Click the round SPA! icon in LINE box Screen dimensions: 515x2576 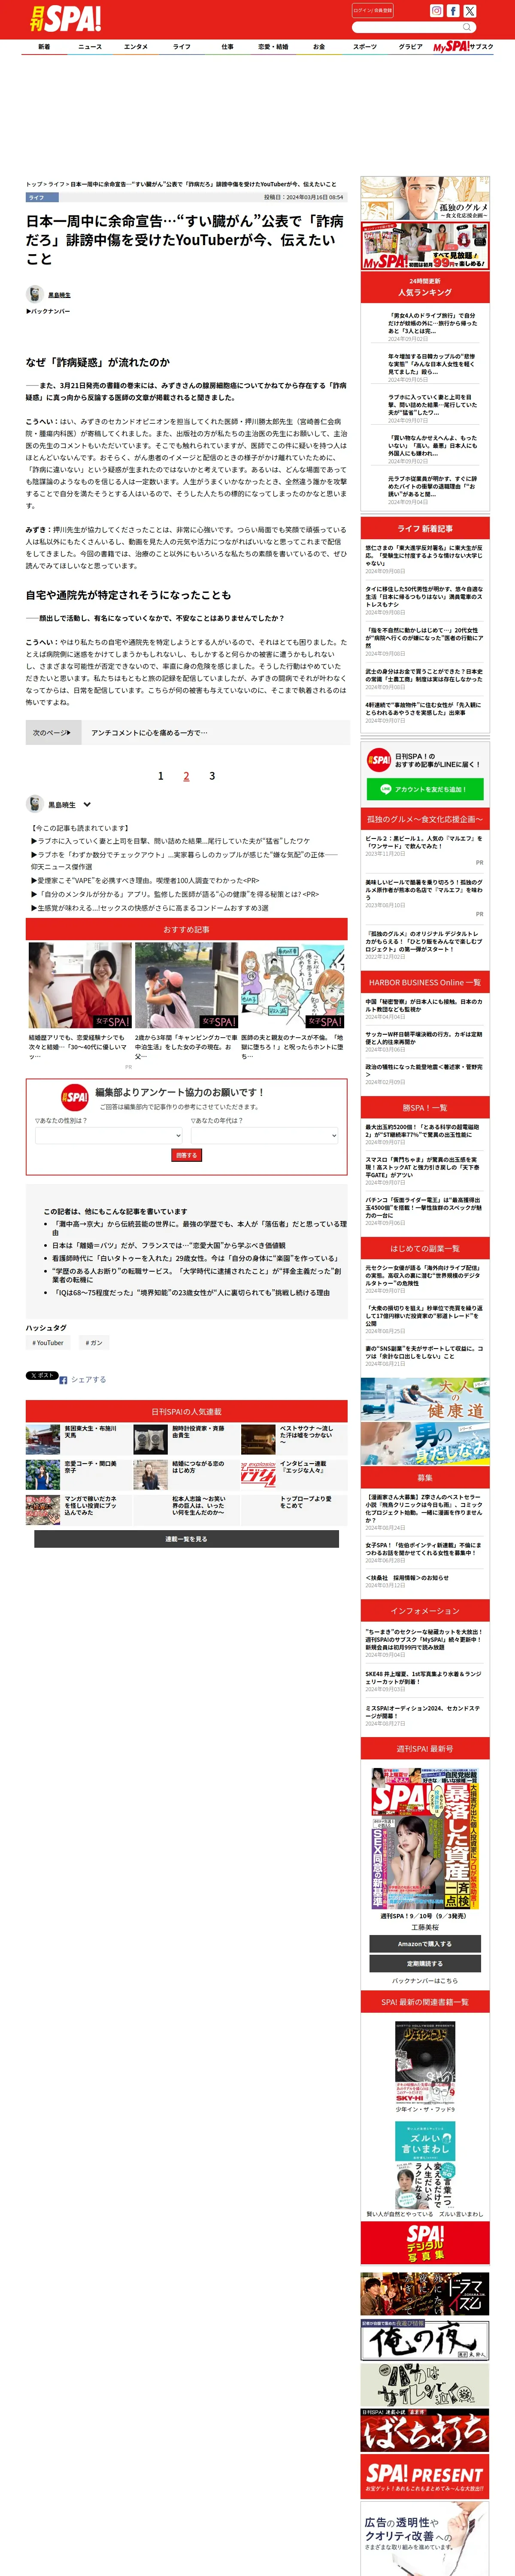[x=378, y=760]
